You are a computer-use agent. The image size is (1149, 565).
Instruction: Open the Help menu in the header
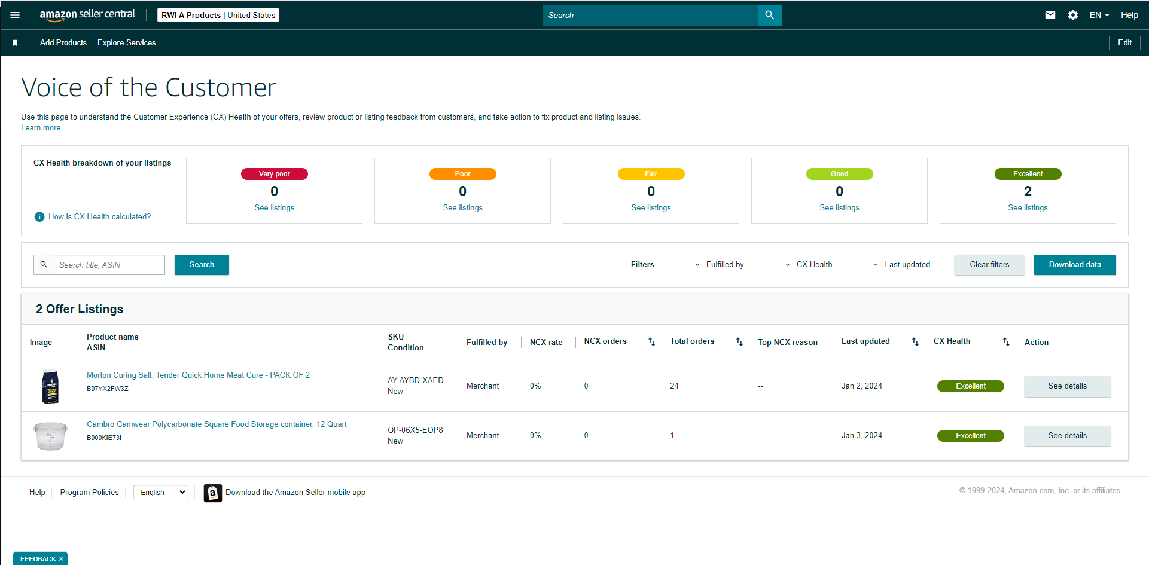click(x=1129, y=15)
